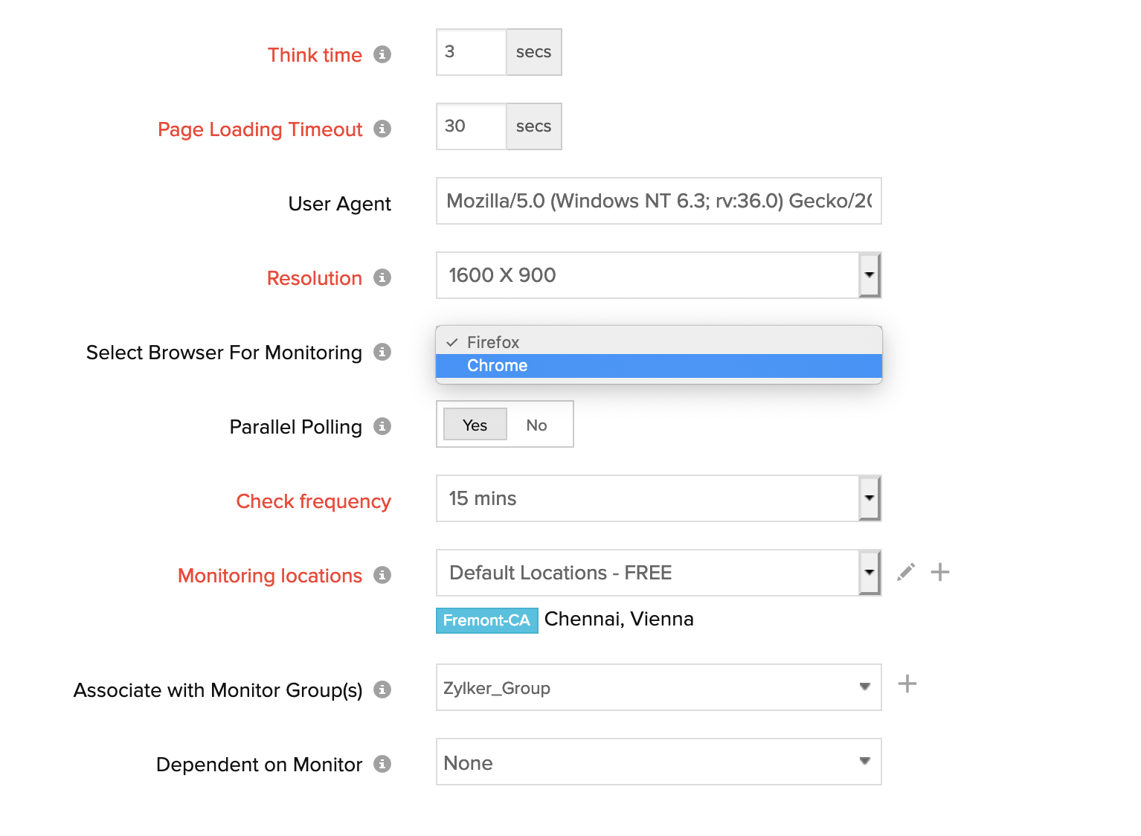
Task: Select Firefox in the browser list
Action: [x=493, y=342]
